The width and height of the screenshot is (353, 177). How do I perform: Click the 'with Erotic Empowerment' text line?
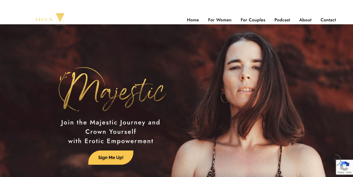(x=110, y=141)
